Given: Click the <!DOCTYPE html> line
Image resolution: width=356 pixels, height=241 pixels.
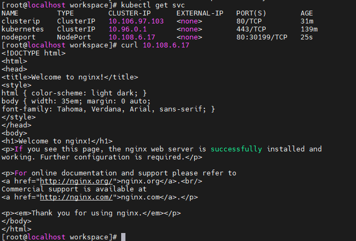Looking at the screenshot, I should click(x=34, y=53).
